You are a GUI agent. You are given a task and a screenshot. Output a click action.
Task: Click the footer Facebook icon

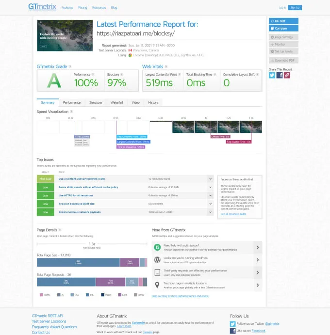coord(232,331)
